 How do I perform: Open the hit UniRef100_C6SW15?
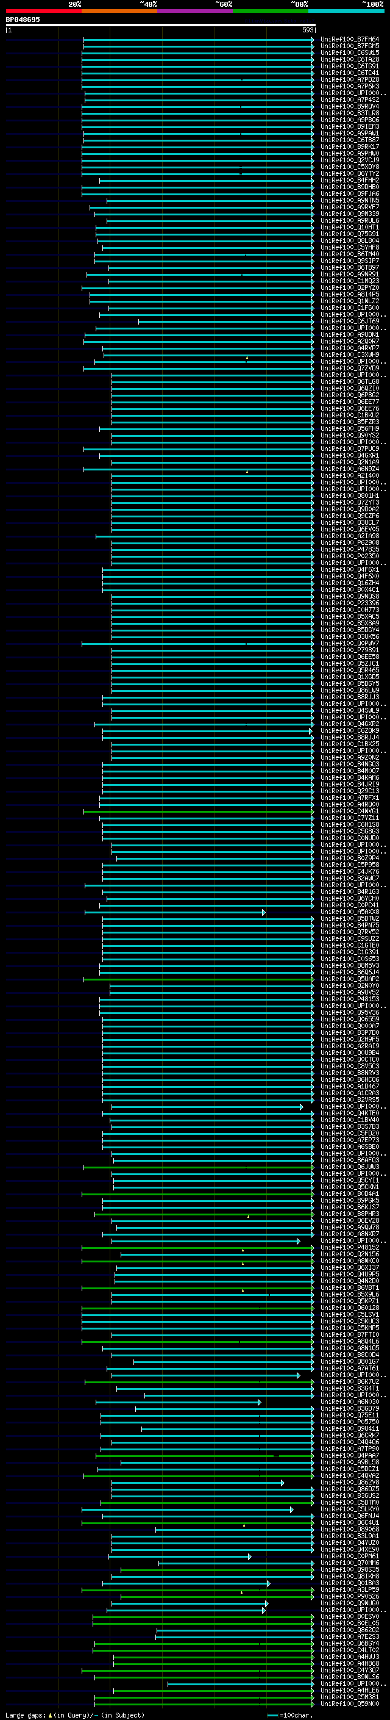(x=350, y=52)
